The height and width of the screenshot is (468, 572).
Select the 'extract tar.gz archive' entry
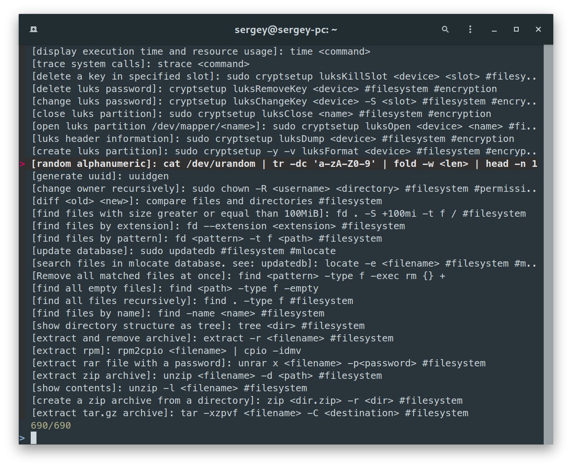[250, 413]
